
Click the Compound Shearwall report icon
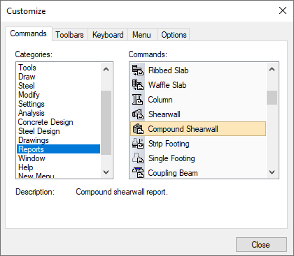click(138, 129)
